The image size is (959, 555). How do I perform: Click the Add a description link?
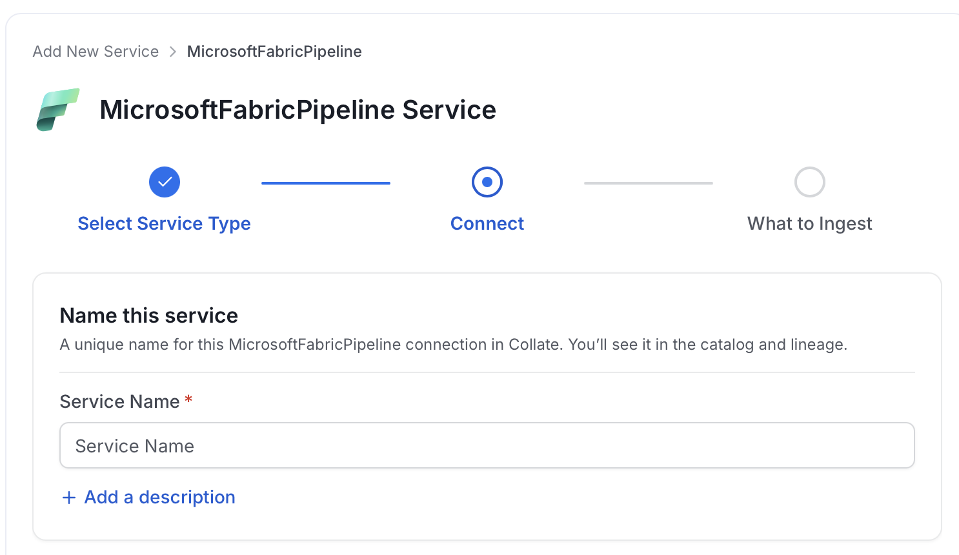coord(160,497)
